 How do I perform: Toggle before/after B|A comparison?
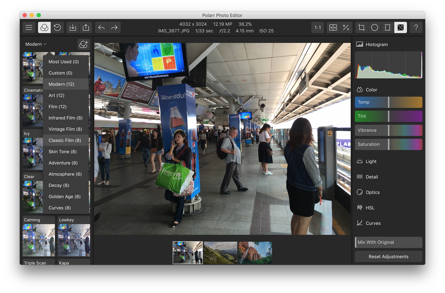click(x=333, y=27)
